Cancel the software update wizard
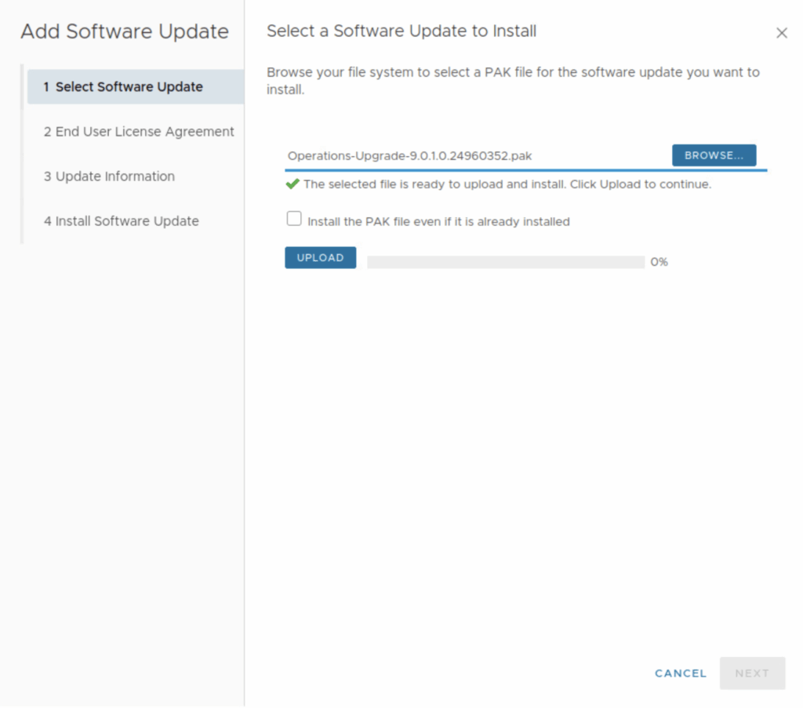The height and width of the screenshot is (708, 803). coord(681,674)
